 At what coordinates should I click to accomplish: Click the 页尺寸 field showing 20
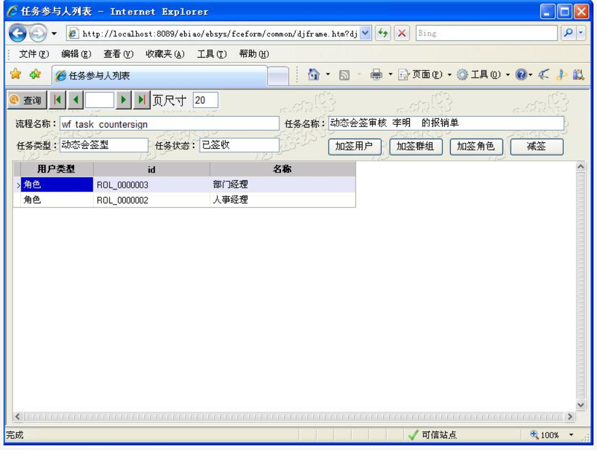point(205,100)
